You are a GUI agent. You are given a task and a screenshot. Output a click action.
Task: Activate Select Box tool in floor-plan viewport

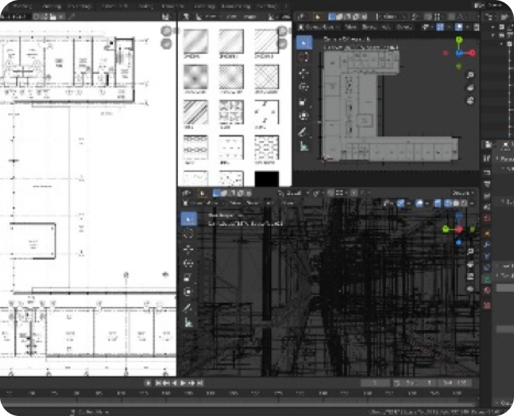click(x=304, y=43)
